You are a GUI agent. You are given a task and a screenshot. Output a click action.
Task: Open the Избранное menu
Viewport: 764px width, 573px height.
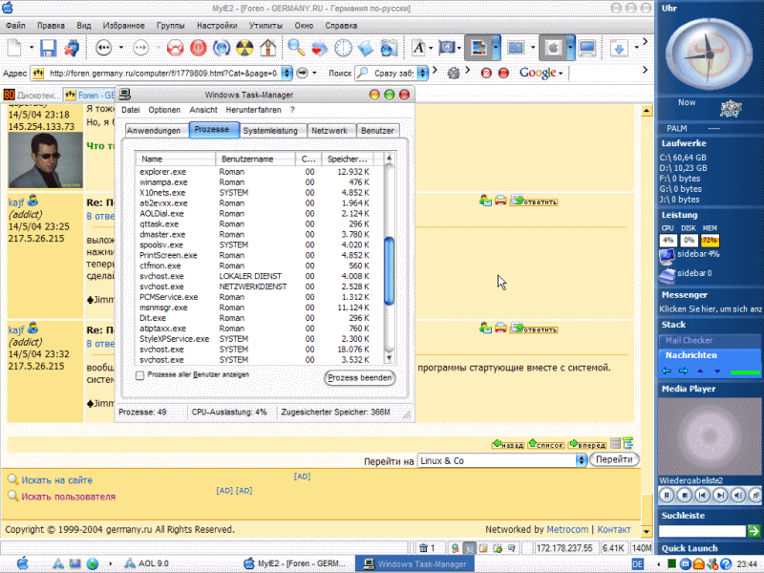point(123,26)
